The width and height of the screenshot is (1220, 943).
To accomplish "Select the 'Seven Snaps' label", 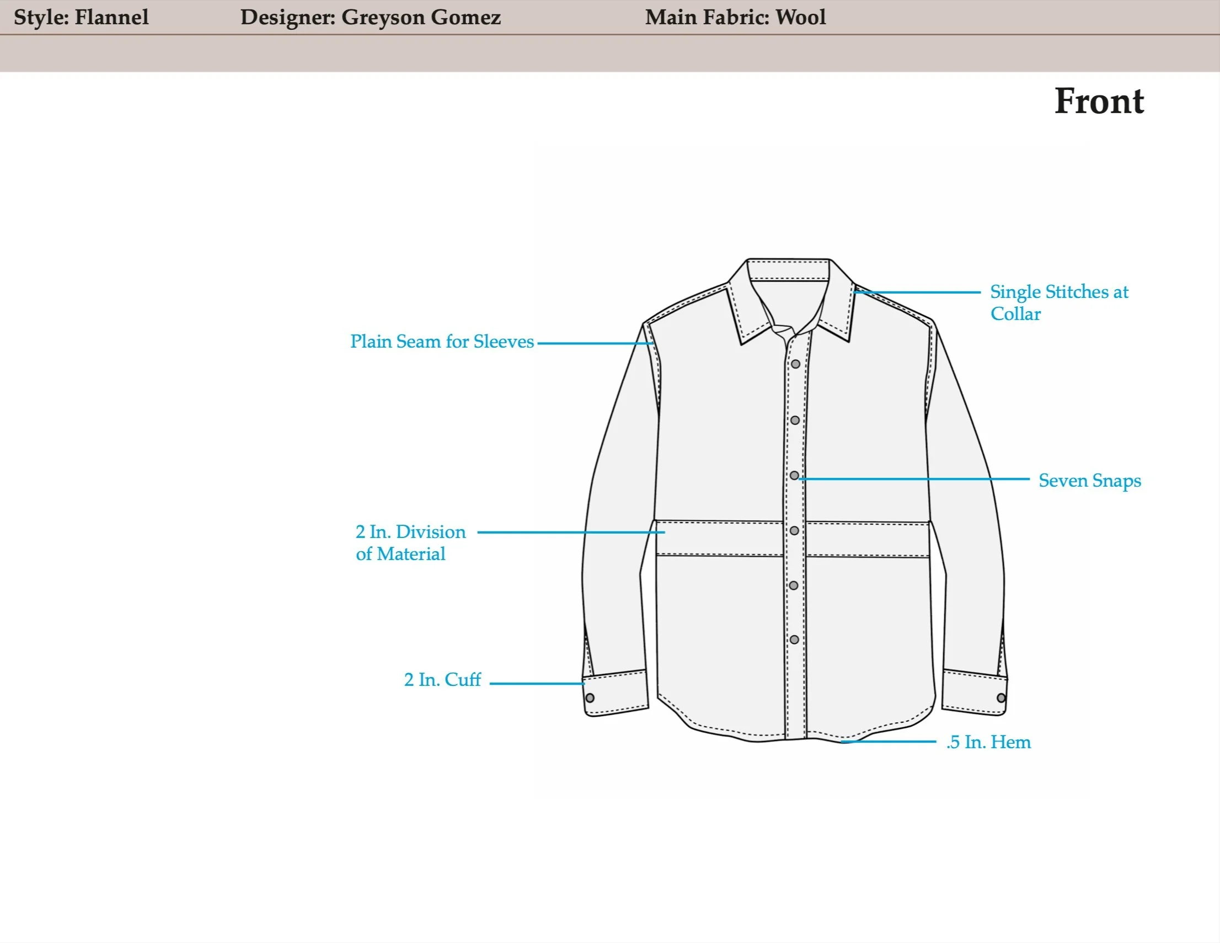I will (x=1089, y=481).
